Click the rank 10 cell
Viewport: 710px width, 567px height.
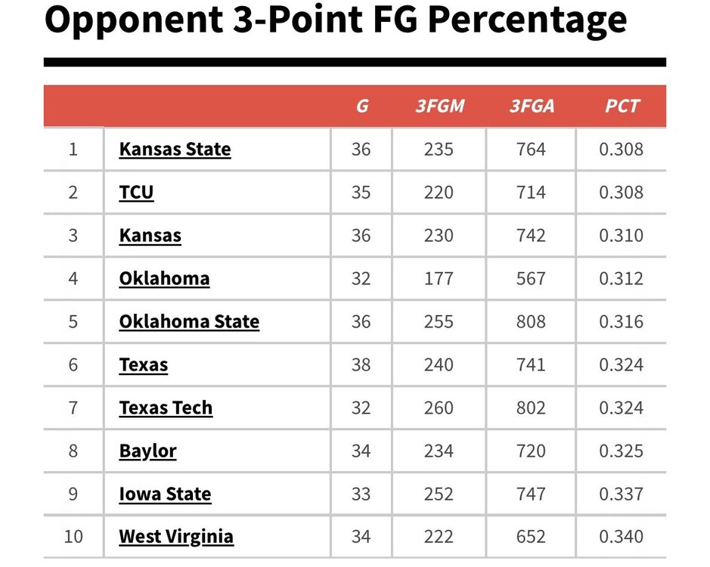(x=73, y=538)
